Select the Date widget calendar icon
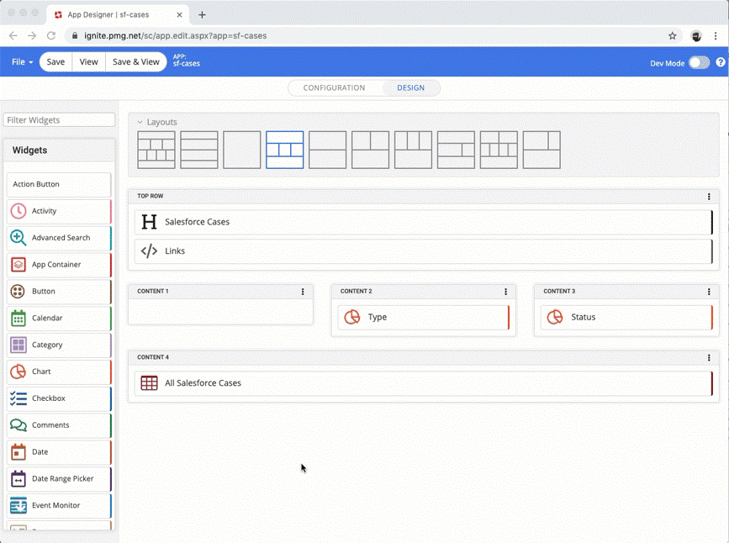The image size is (729, 543). tap(18, 452)
